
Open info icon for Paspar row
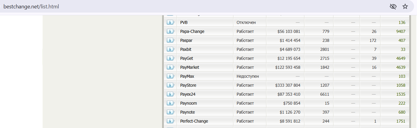(x=170, y=40)
